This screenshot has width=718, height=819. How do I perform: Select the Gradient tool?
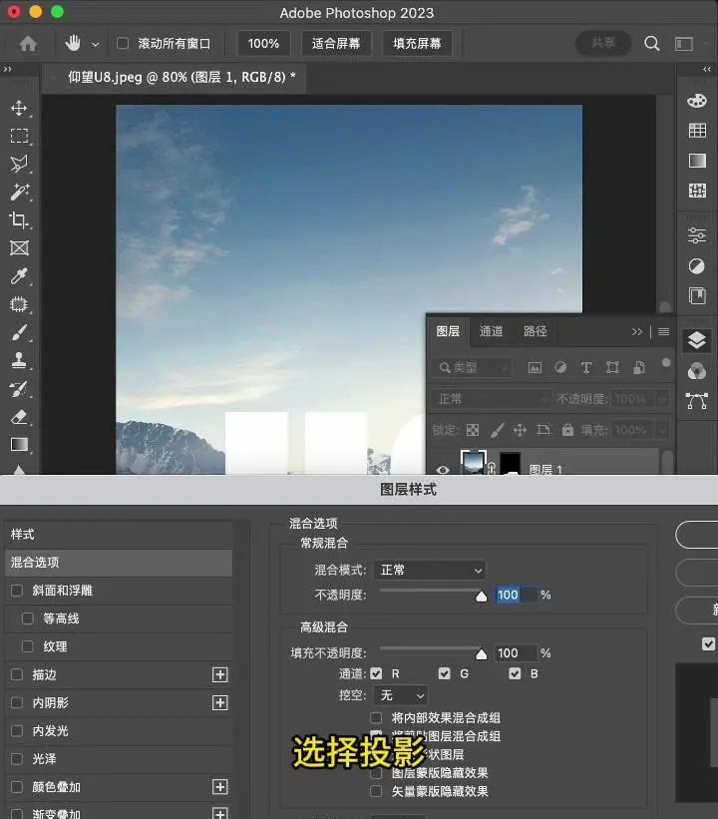[19, 445]
